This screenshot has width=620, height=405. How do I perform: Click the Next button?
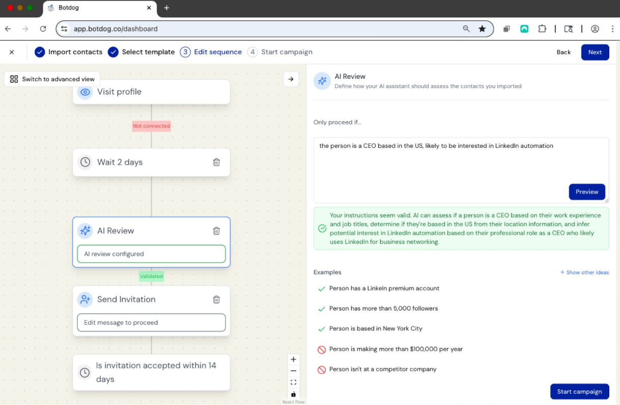595,52
